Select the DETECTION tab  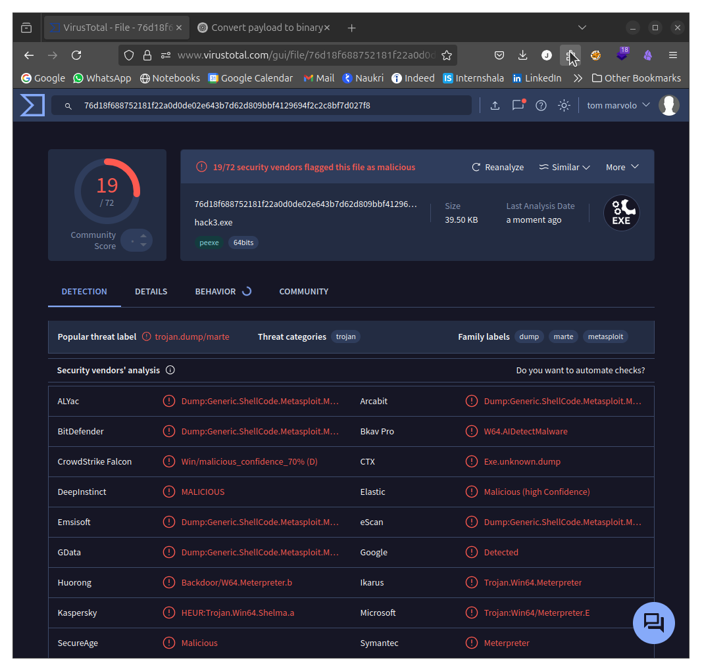point(84,292)
